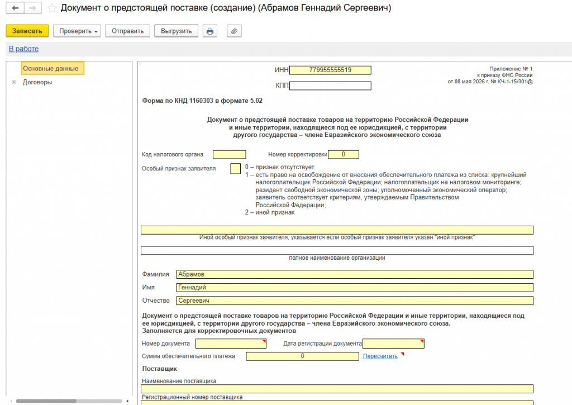Click the 'Приложение № 1' note text
The height and width of the screenshot is (405, 572).
point(511,69)
